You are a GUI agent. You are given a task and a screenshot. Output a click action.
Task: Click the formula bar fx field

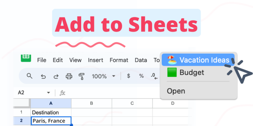pyautogui.click(x=110, y=93)
